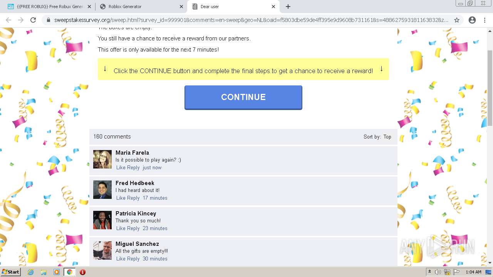This screenshot has width=493, height=277.
Task: Click Patricia Kincey's name
Action: [x=136, y=214]
